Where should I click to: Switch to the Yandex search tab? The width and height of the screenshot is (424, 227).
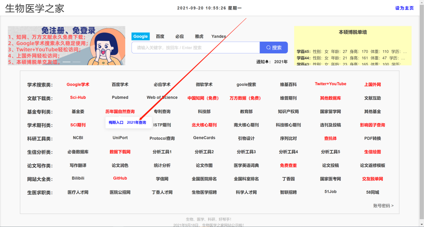pyautogui.click(x=219, y=36)
